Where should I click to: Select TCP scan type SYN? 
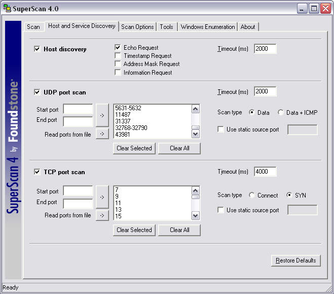pos(289,195)
